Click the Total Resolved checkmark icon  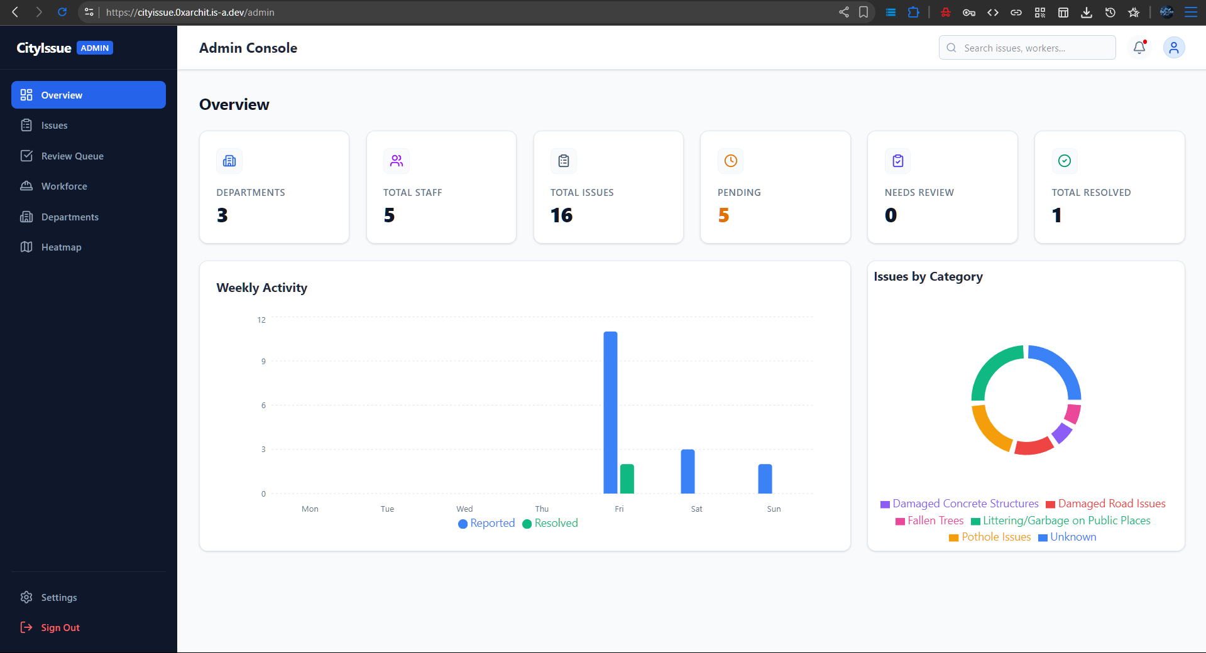(1064, 161)
